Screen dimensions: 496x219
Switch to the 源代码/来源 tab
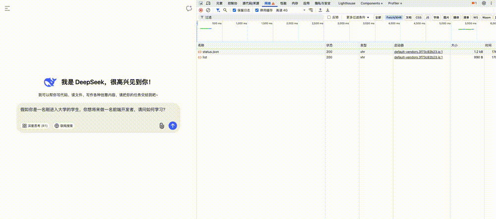coord(251,3)
